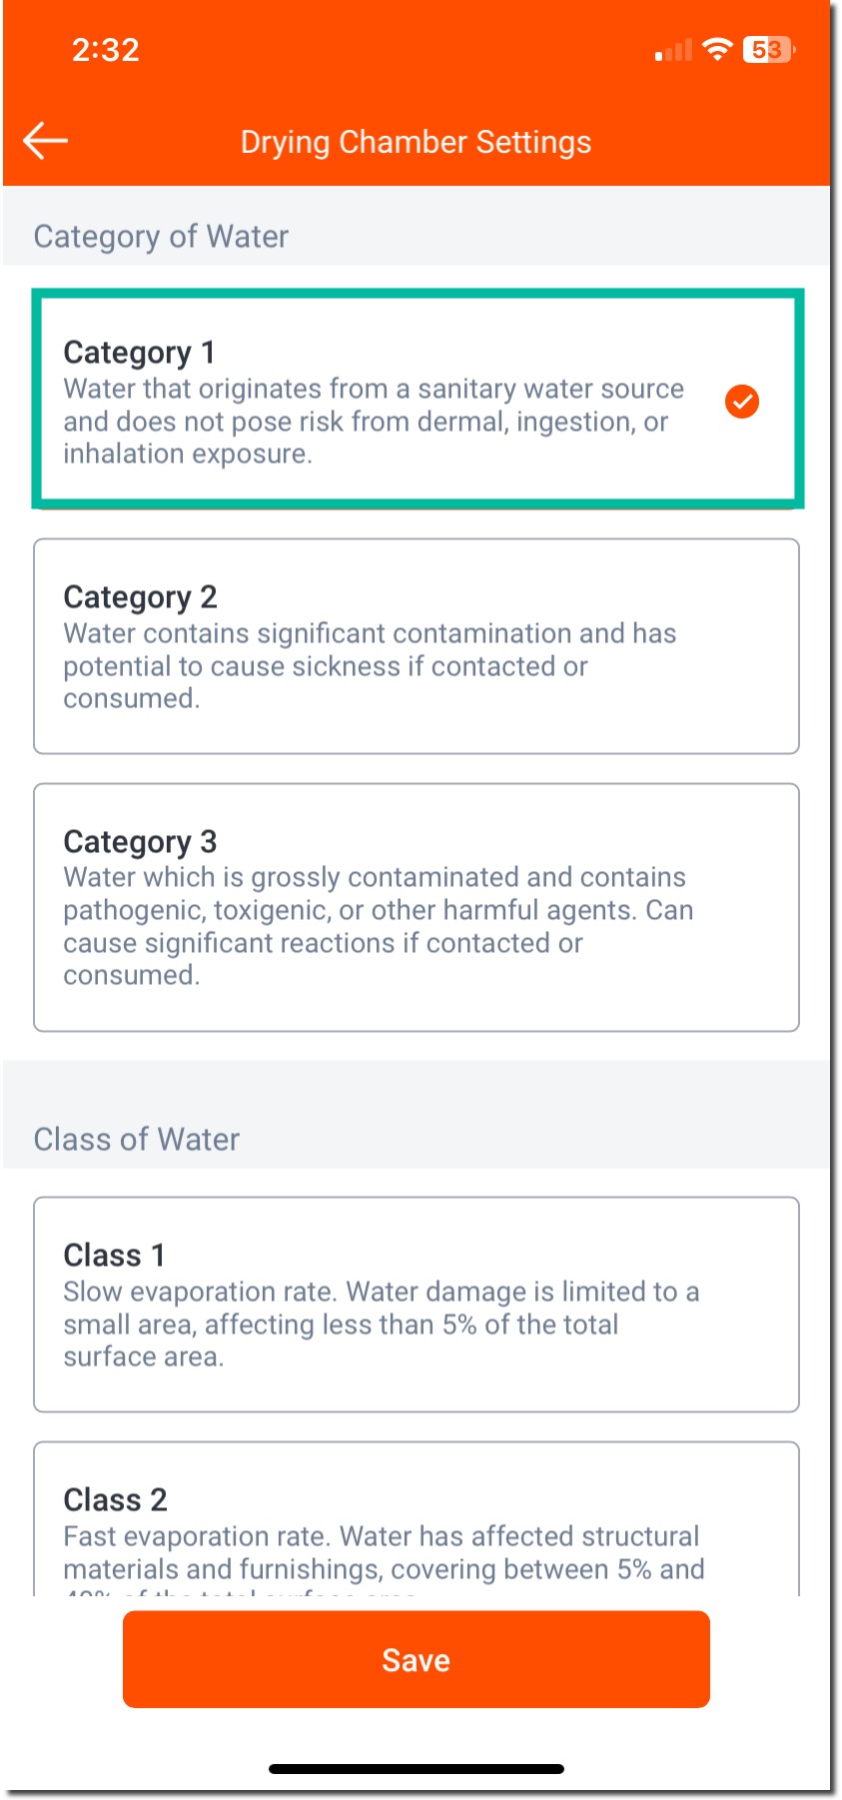Tap the orange checkmark on Category 1

point(741,402)
